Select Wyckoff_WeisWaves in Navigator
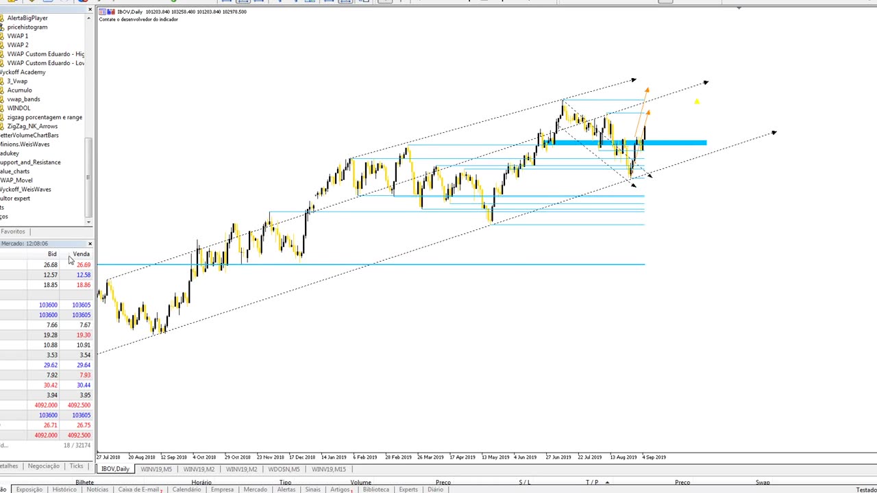This screenshot has height=493, width=877. [x=25, y=189]
